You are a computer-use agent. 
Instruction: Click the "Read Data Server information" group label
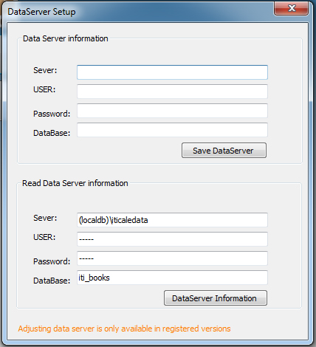[x=75, y=183]
